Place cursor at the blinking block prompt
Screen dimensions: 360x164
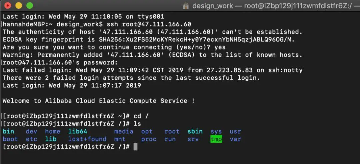tap(135, 147)
